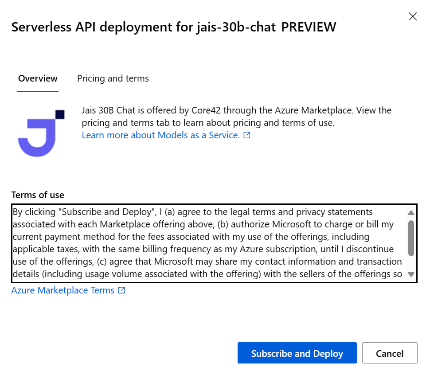Click external-link icon next to Azure Marketplace Terms
Image resolution: width=426 pixels, height=383 pixels.
click(121, 290)
